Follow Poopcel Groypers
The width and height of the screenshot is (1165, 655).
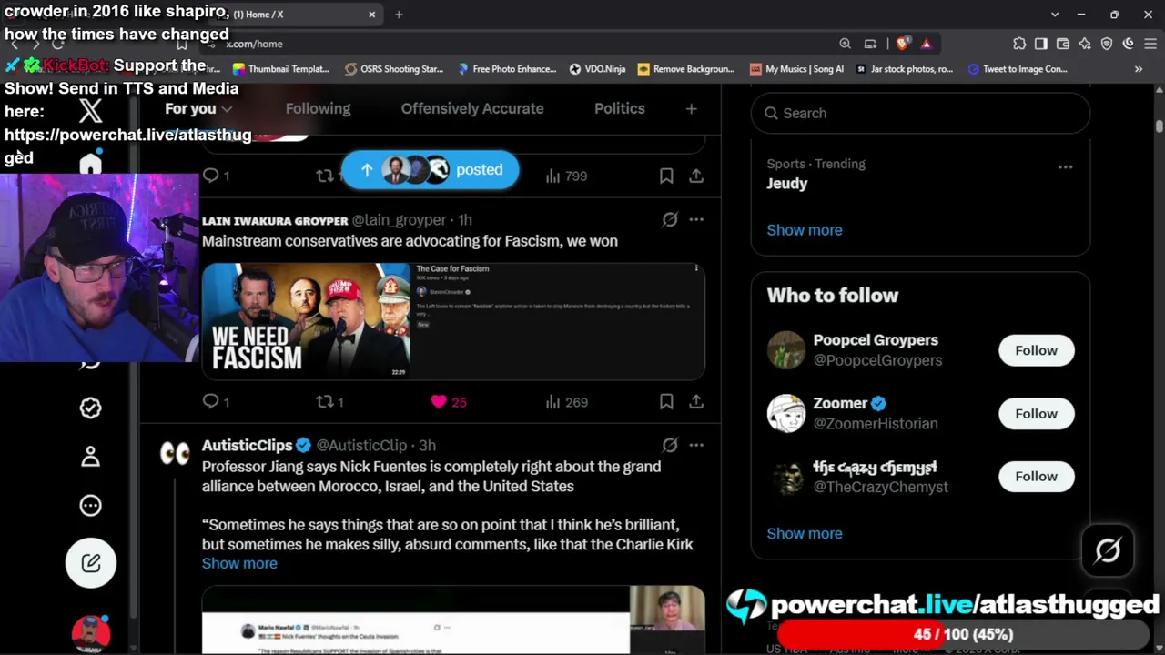(x=1036, y=350)
